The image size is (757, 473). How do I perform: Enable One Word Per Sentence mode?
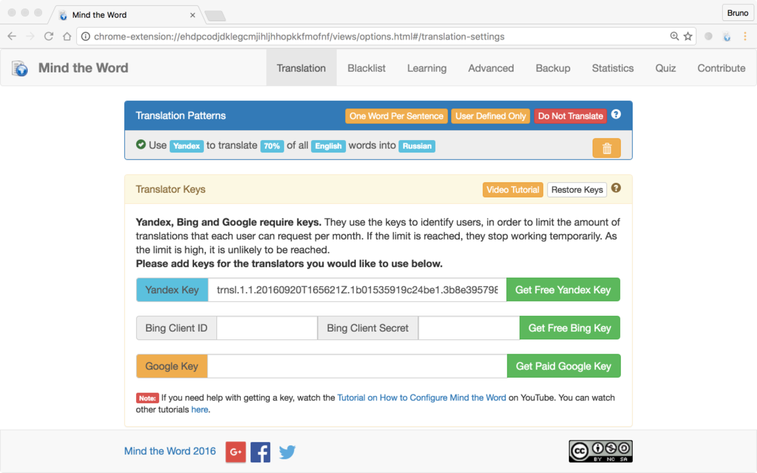(x=396, y=116)
